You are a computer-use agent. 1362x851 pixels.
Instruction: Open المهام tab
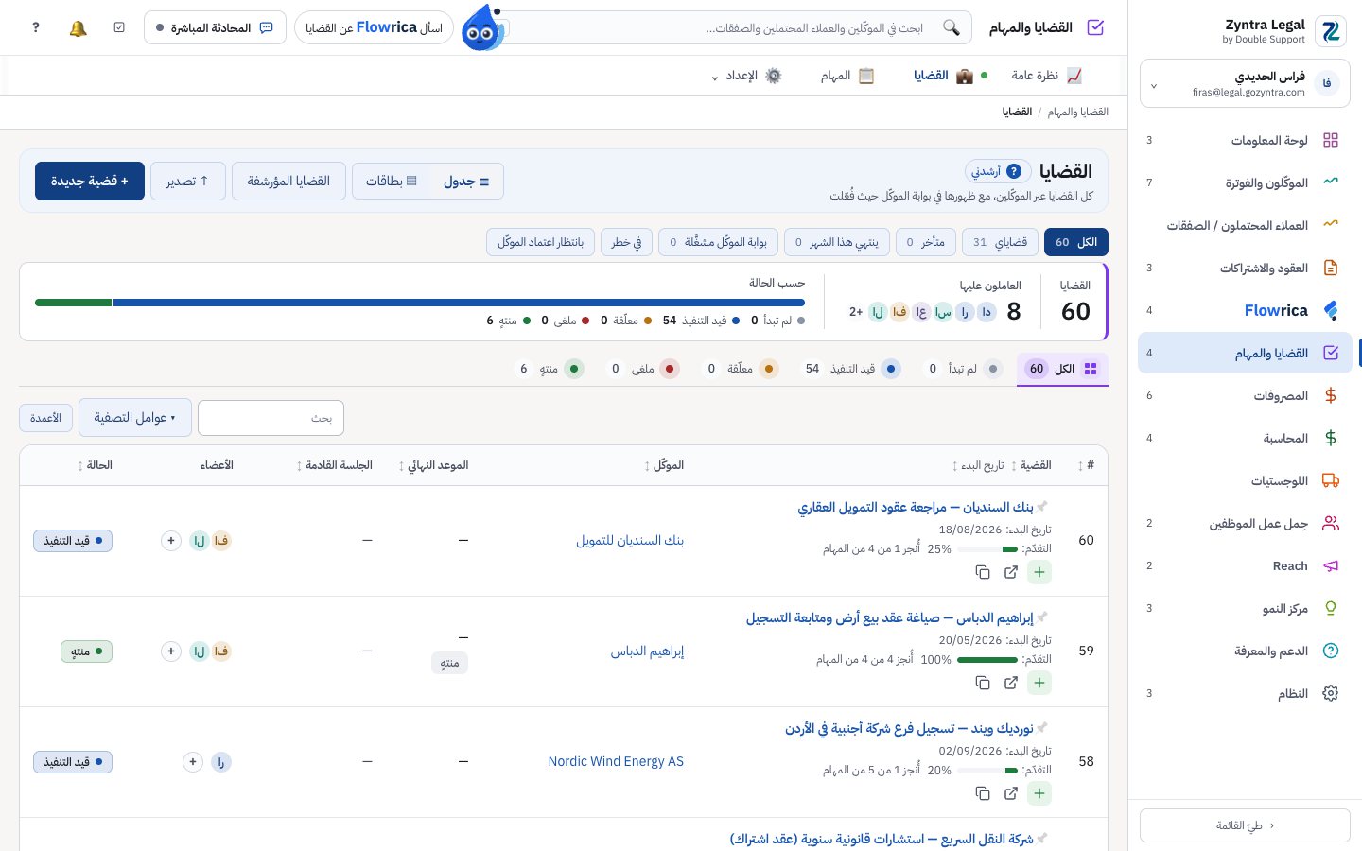[847, 76]
